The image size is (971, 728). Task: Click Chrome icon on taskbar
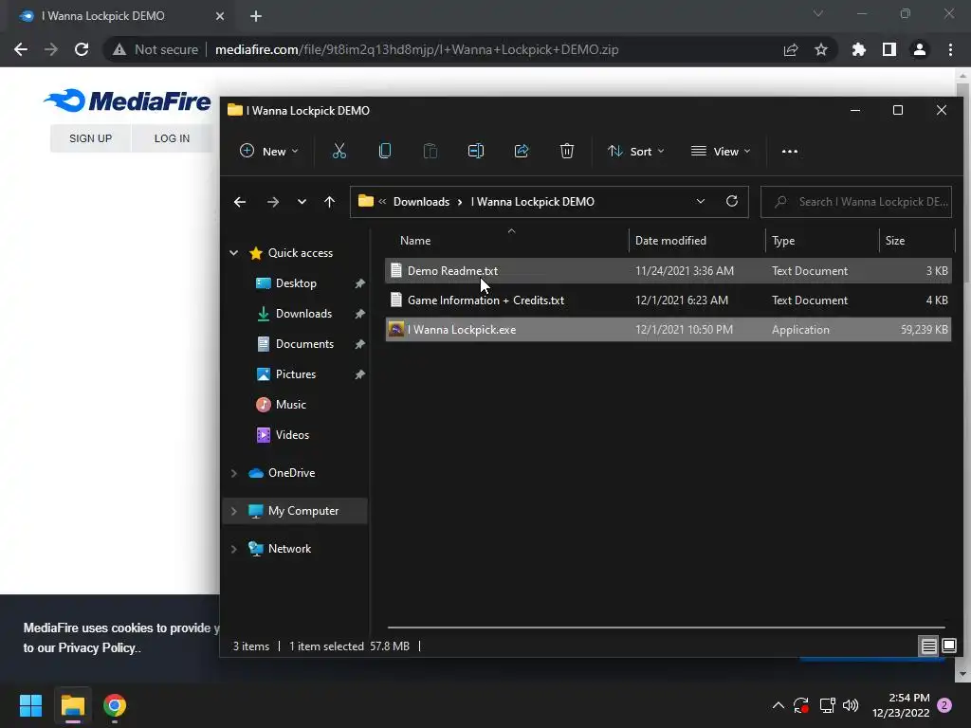[x=115, y=705]
